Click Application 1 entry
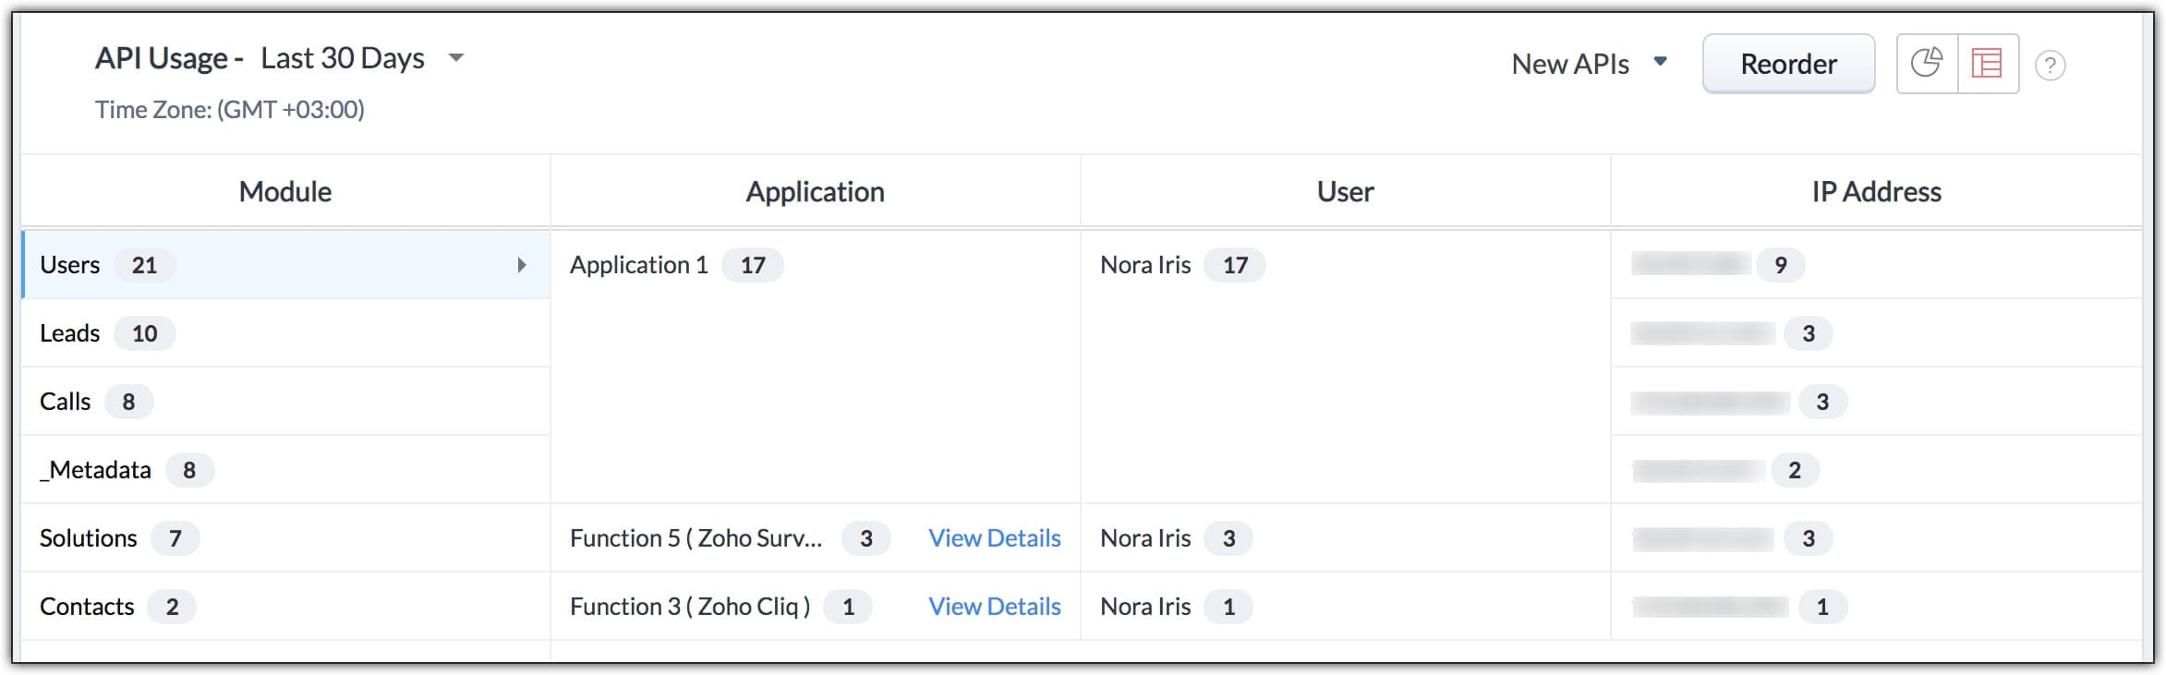The width and height of the screenshot is (2166, 675). click(x=638, y=265)
